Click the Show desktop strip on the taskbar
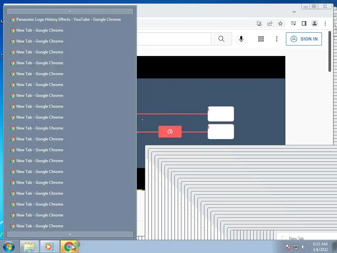The height and width of the screenshot is (253, 337). (x=335, y=246)
